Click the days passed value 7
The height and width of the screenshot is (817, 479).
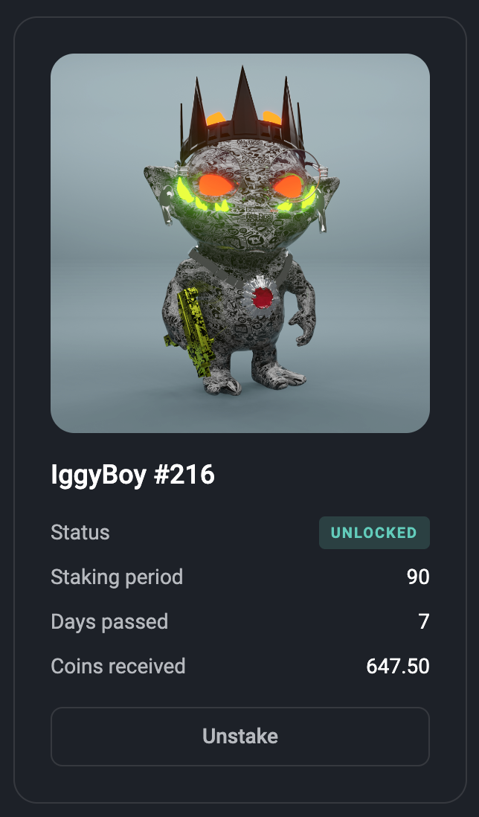[x=424, y=621]
